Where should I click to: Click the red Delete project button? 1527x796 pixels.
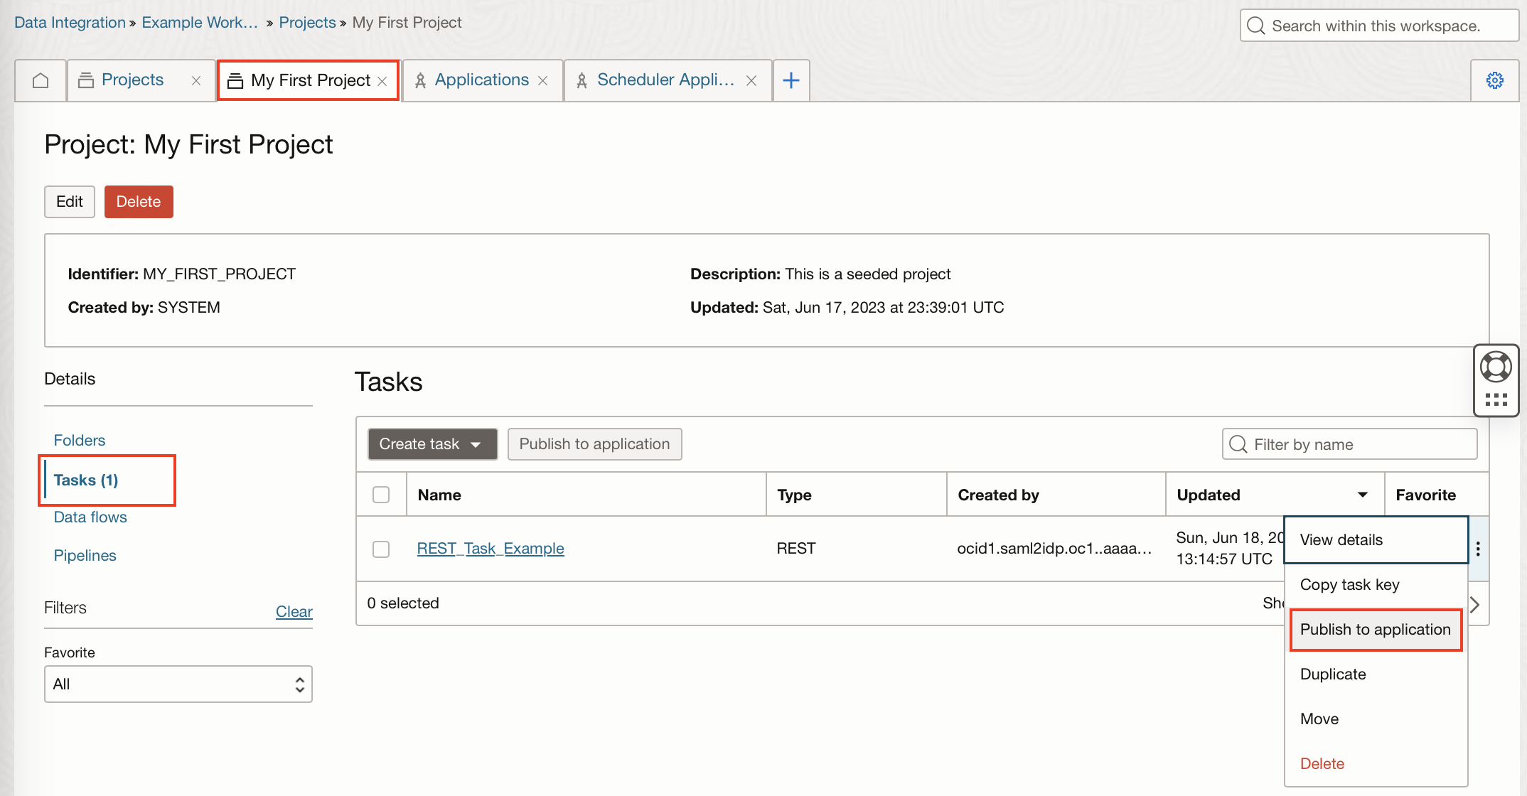pos(139,202)
